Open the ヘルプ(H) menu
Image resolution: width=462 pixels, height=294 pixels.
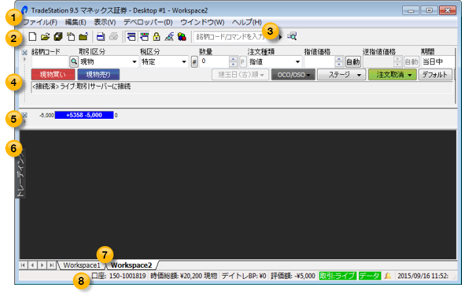pos(247,22)
